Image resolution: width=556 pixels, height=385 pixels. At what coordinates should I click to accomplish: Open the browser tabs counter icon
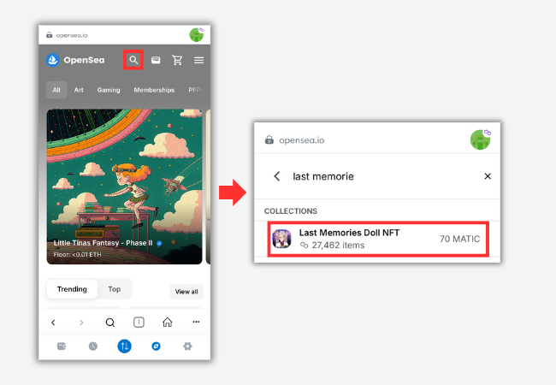click(139, 322)
